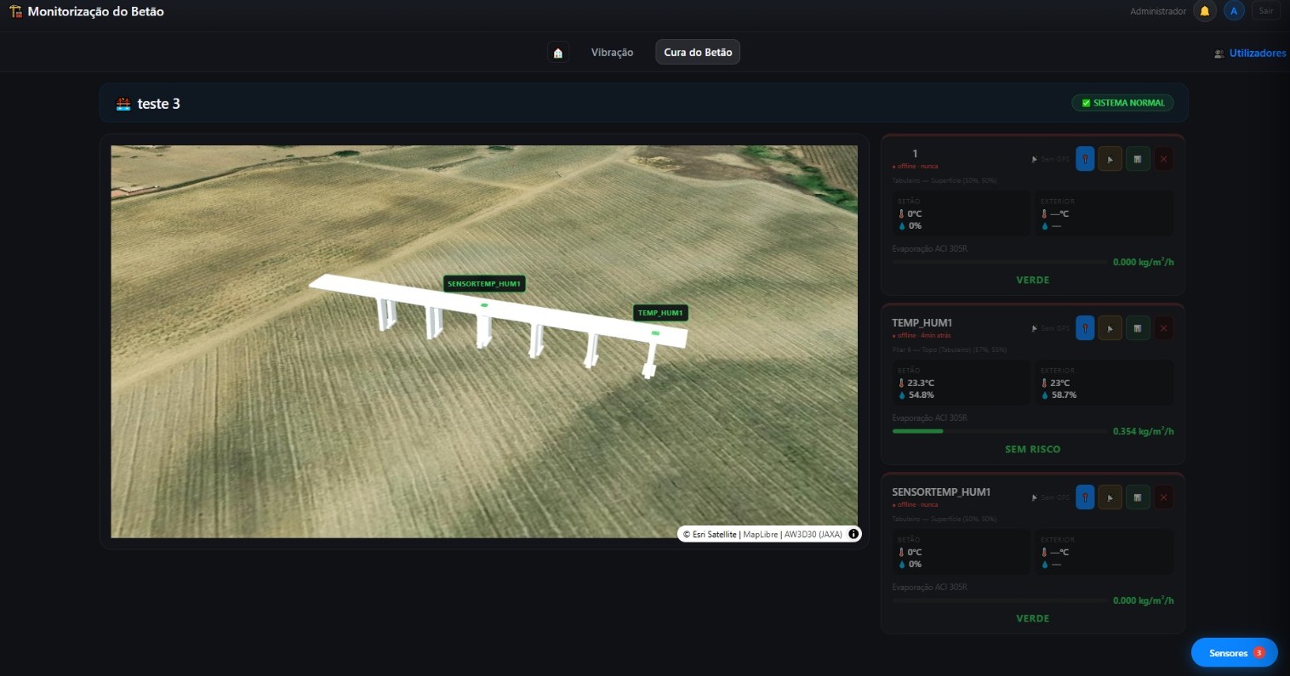Click the satellite GPS button on sensor 1 card

coord(1110,159)
